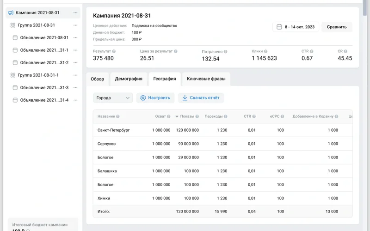The width and height of the screenshot is (370, 231).
Task: Select Кампания 2021-08-31 in sidebar
Action: pyautogui.click(x=43, y=13)
